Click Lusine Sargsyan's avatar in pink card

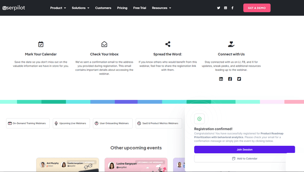pos(111,166)
